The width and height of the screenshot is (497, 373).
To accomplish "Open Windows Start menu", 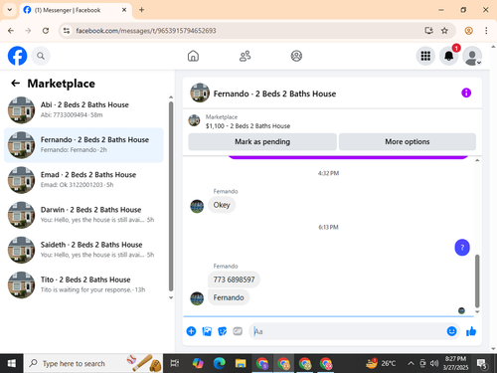I will pos(12,363).
